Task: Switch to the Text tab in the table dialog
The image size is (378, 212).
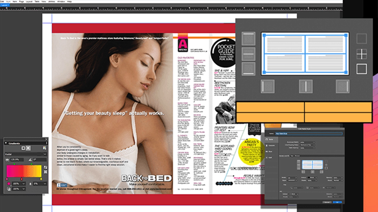Action: [292, 156]
